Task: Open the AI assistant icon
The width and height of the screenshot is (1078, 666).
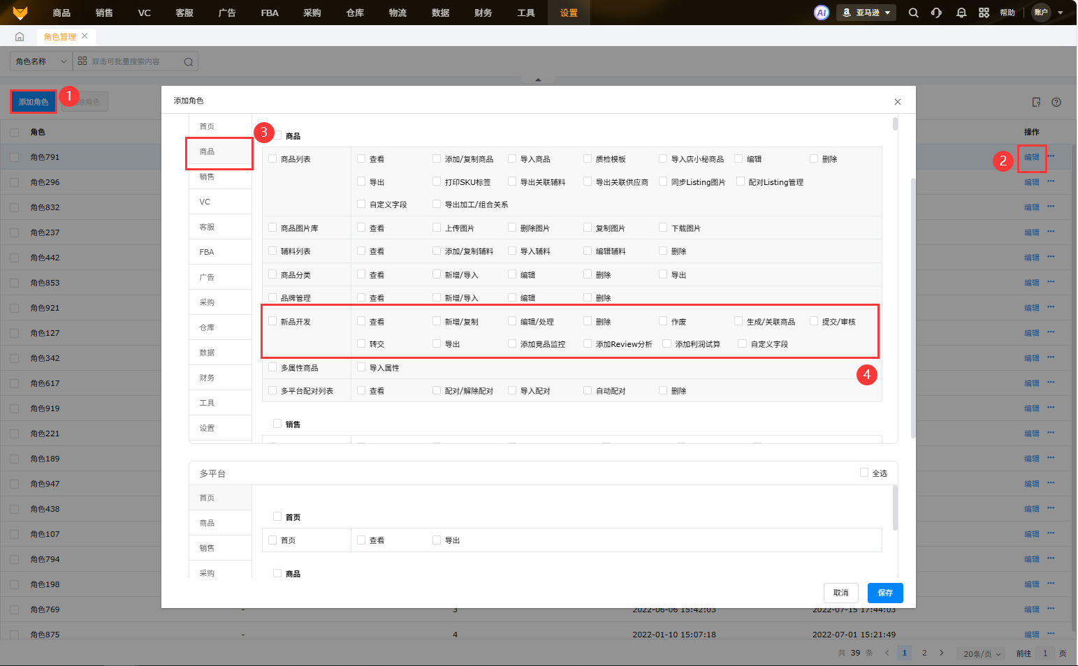Action: pos(822,13)
